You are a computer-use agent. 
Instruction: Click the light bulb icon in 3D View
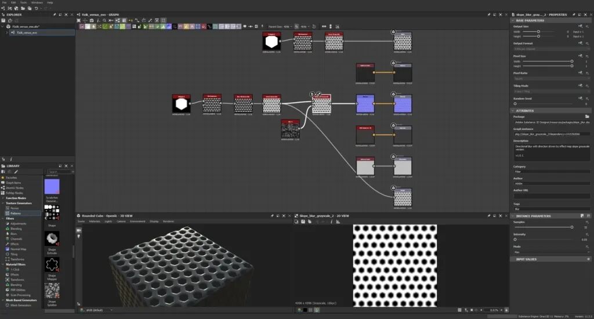click(79, 236)
